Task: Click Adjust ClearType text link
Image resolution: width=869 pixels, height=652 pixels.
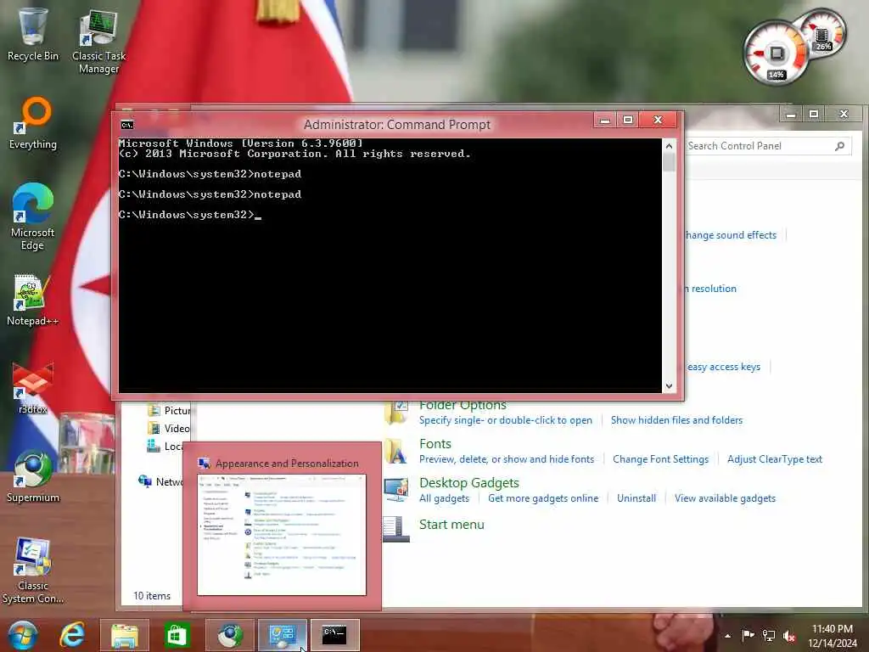Action: click(x=774, y=459)
